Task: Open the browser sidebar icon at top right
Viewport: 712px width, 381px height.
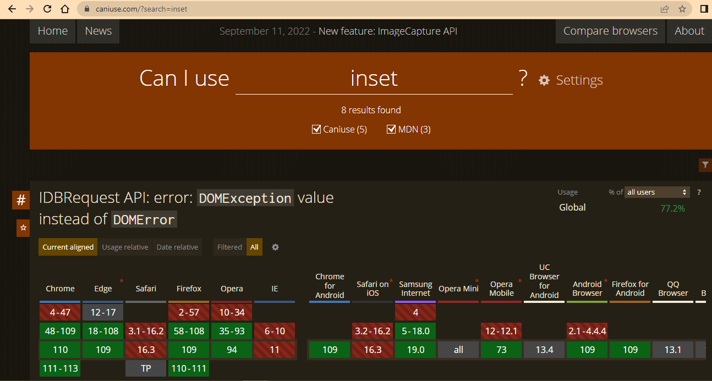Action: [703, 9]
